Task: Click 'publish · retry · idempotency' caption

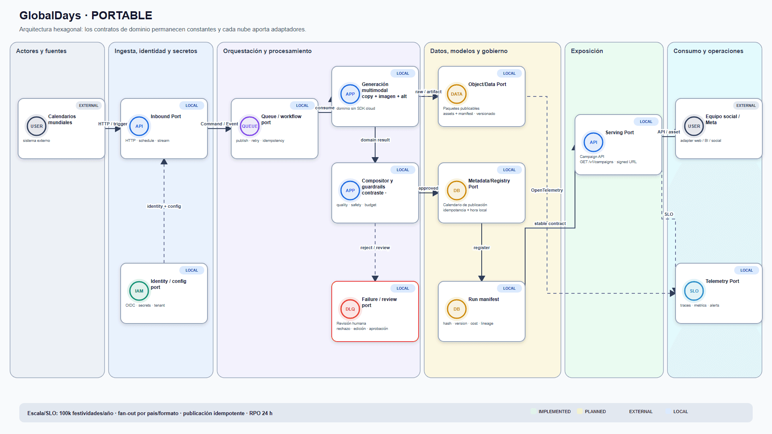Action: [x=260, y=141]
